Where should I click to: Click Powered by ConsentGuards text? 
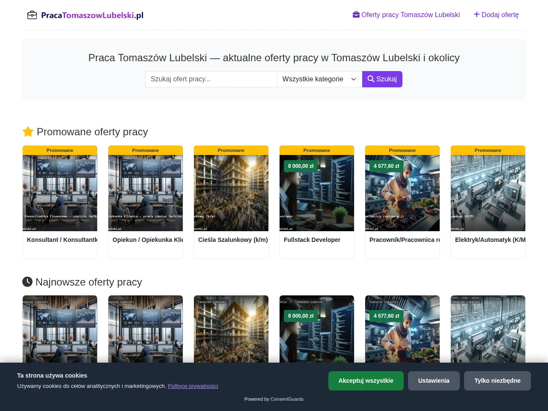tap(274, 399)
